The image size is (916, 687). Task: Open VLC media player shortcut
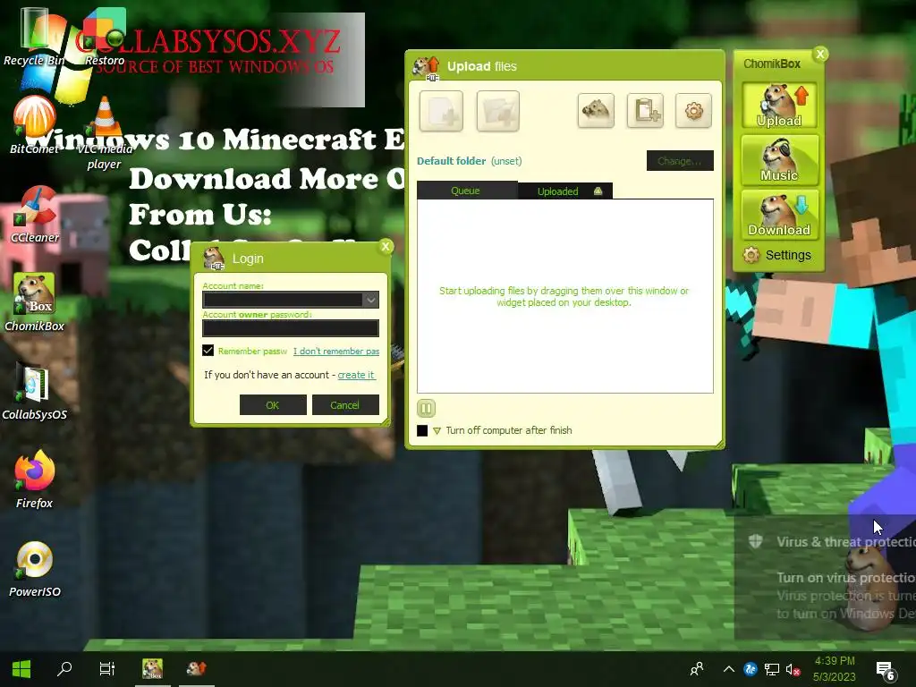pyautogui.click(x=105, y=133)
